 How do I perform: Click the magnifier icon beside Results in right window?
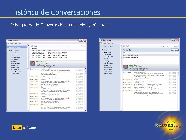click(124, 50)
